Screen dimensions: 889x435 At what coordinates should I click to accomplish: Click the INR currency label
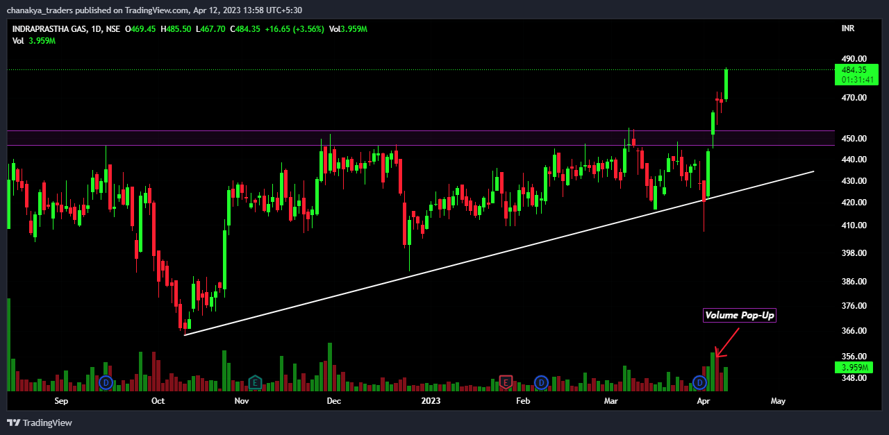[x=847, y=28]
